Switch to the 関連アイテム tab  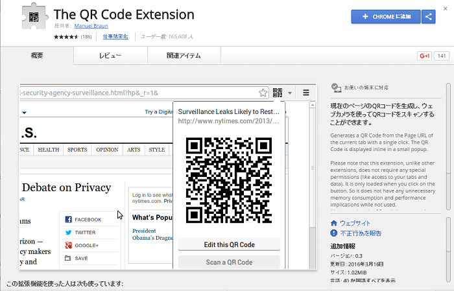tap(184, 55)
